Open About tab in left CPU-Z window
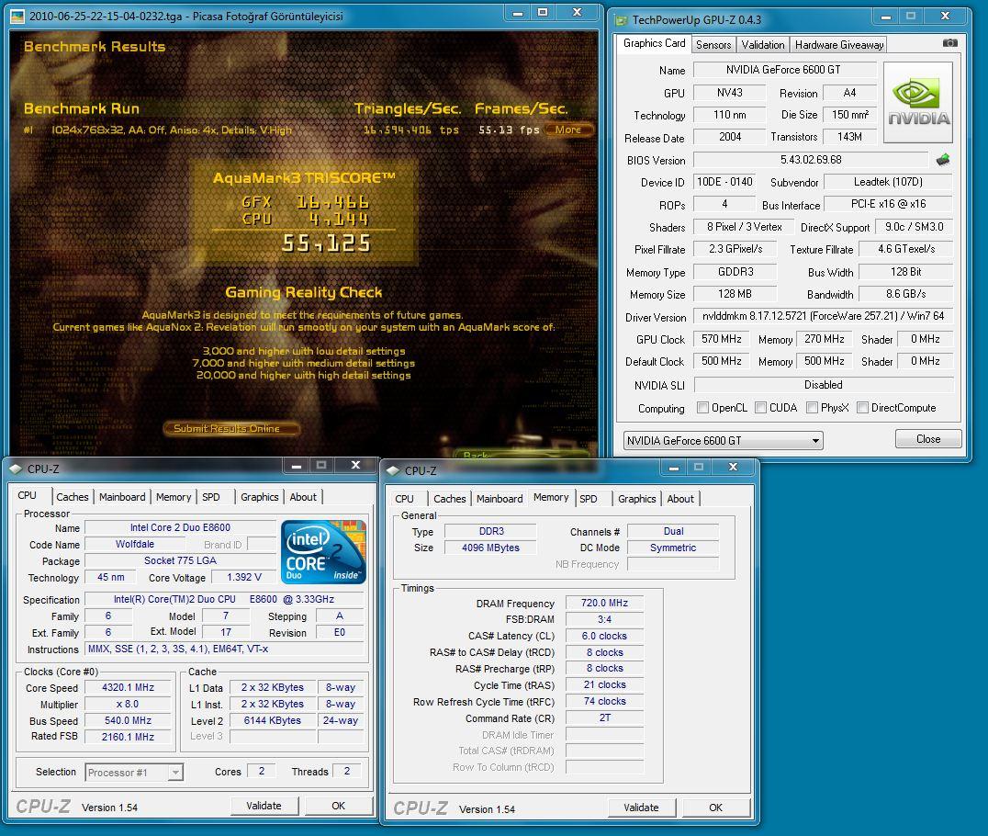 pos(303,497)
